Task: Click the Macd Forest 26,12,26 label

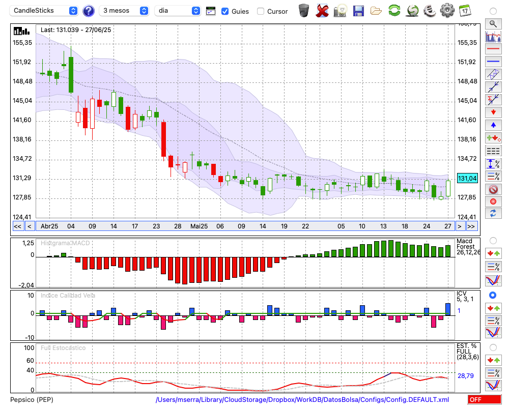Action: 468,247
